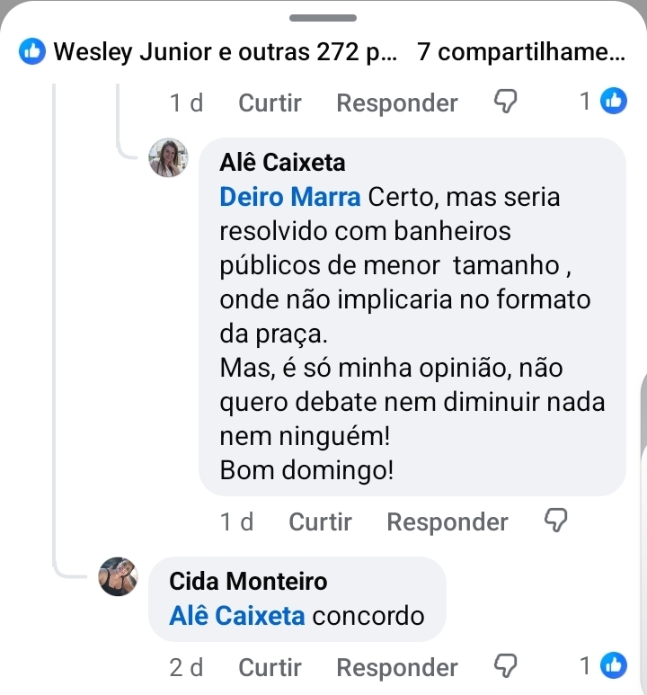Tap the drag handle at top of sheet
This screenshot has height=695, width=647.
(323, 17)
